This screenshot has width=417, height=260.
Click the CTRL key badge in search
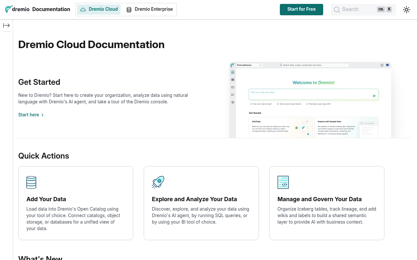(381, 9)
